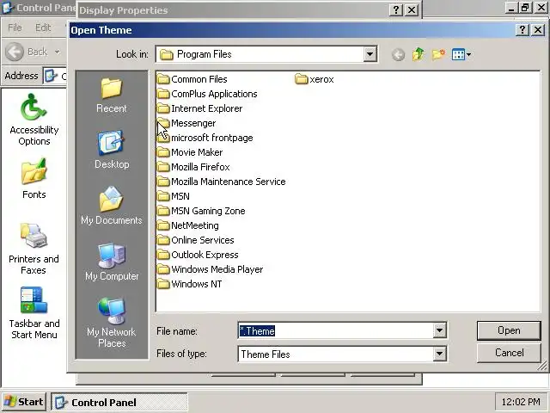The image size is (550, 413).
Task: Click the Cancel button
Action: click(509, 353)
